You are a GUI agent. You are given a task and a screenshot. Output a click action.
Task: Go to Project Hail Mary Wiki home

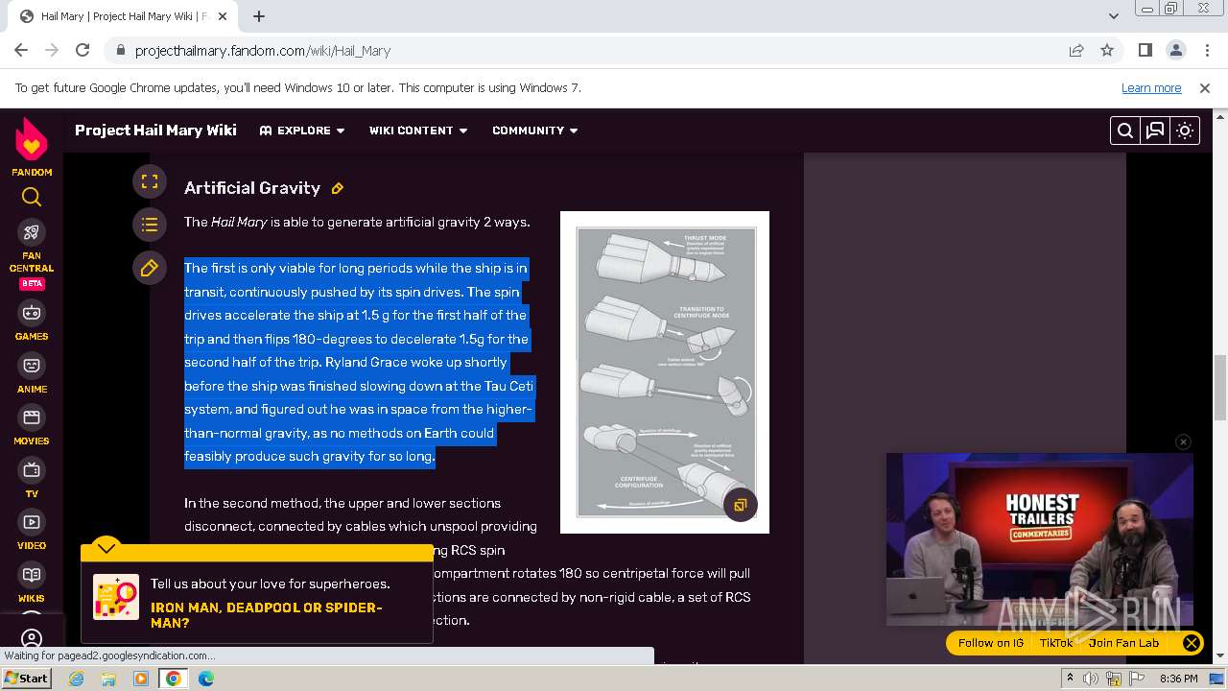pyautogui.click(x=155, y=131)
